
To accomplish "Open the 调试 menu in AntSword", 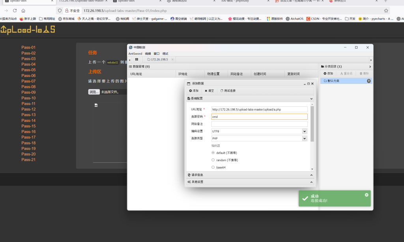I will coord(165,54).
